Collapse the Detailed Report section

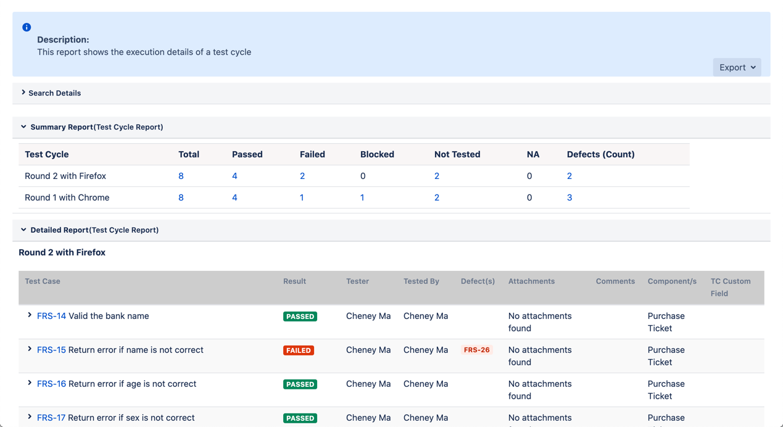pyautogui.click(x=23, y=230)
